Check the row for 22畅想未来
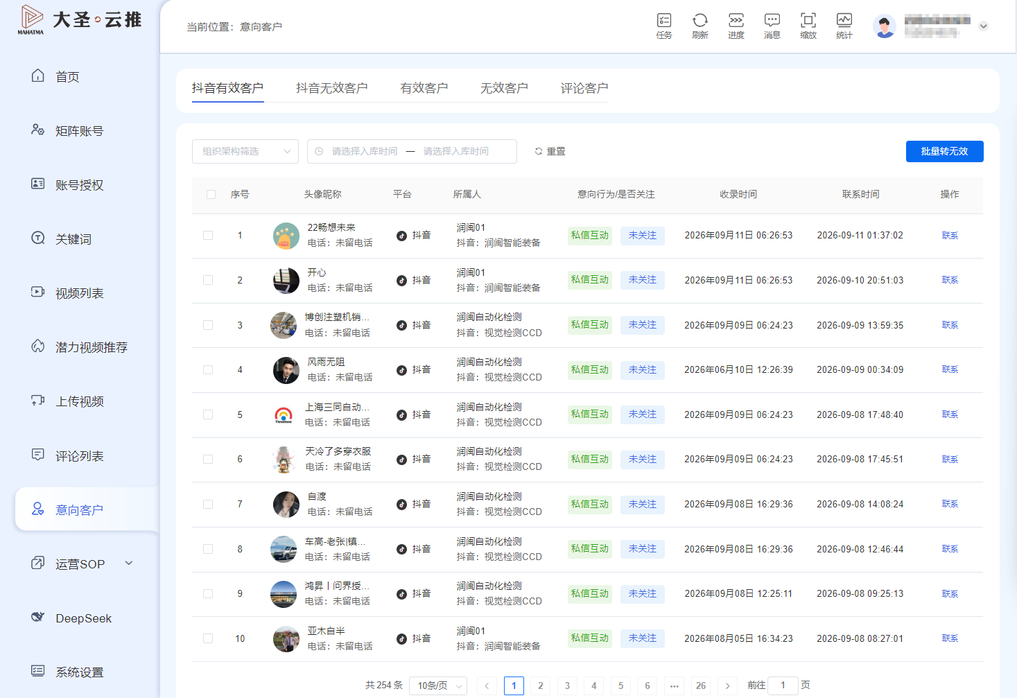1017x698 pixels. (208, 236)
